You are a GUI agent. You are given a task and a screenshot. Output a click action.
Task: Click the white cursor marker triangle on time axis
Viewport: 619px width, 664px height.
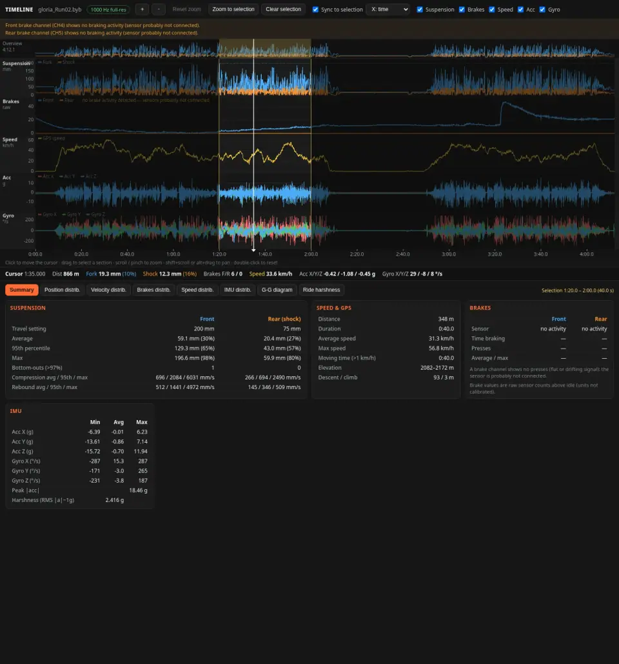(253, 250)
